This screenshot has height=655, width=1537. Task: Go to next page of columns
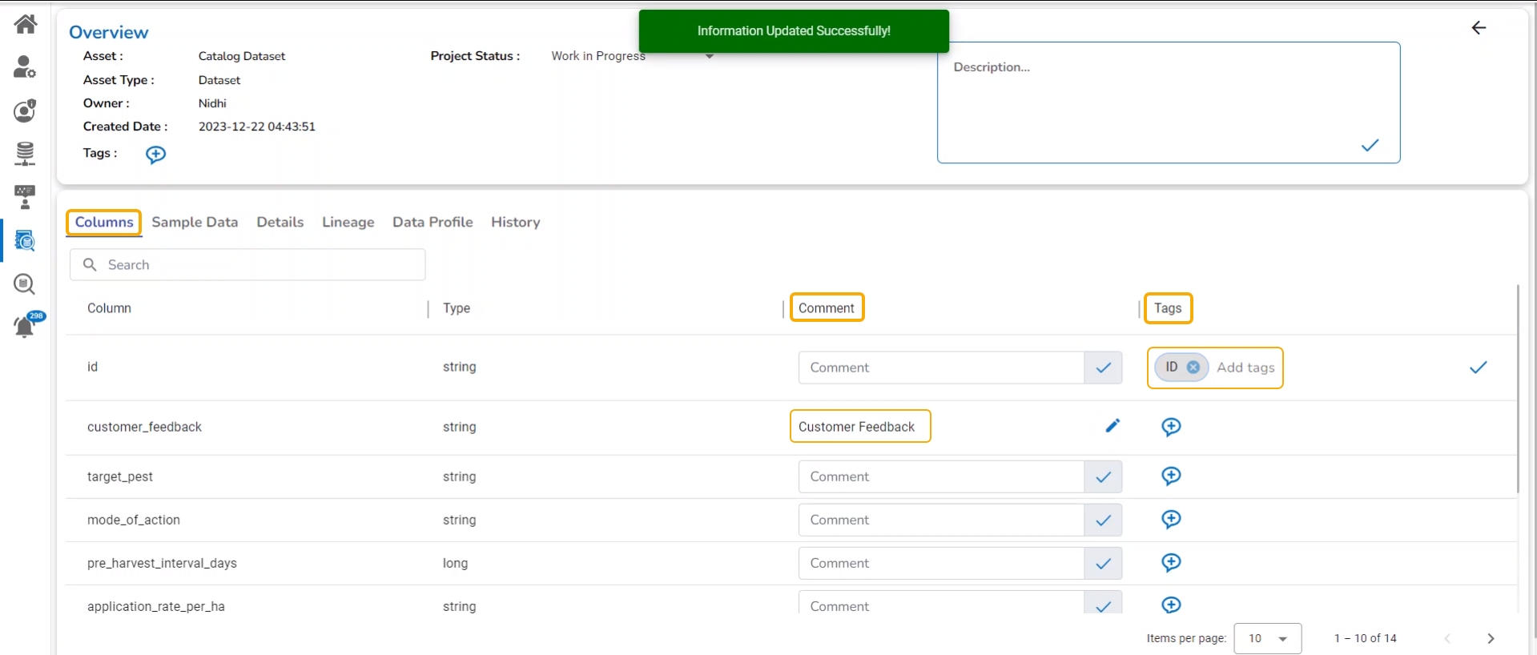pyautogui.click(x=1490, y=638)
